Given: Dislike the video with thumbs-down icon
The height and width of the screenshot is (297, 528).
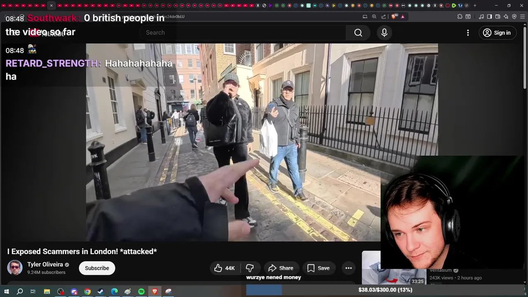Looking at the screenshot, I should (x=250, y=268).
